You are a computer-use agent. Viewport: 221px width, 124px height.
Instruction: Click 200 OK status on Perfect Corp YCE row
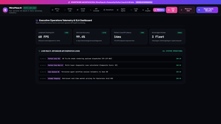click(178, 59)
